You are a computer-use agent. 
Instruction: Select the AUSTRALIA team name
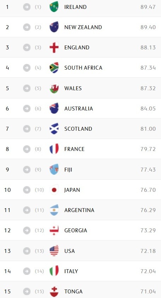79,109
